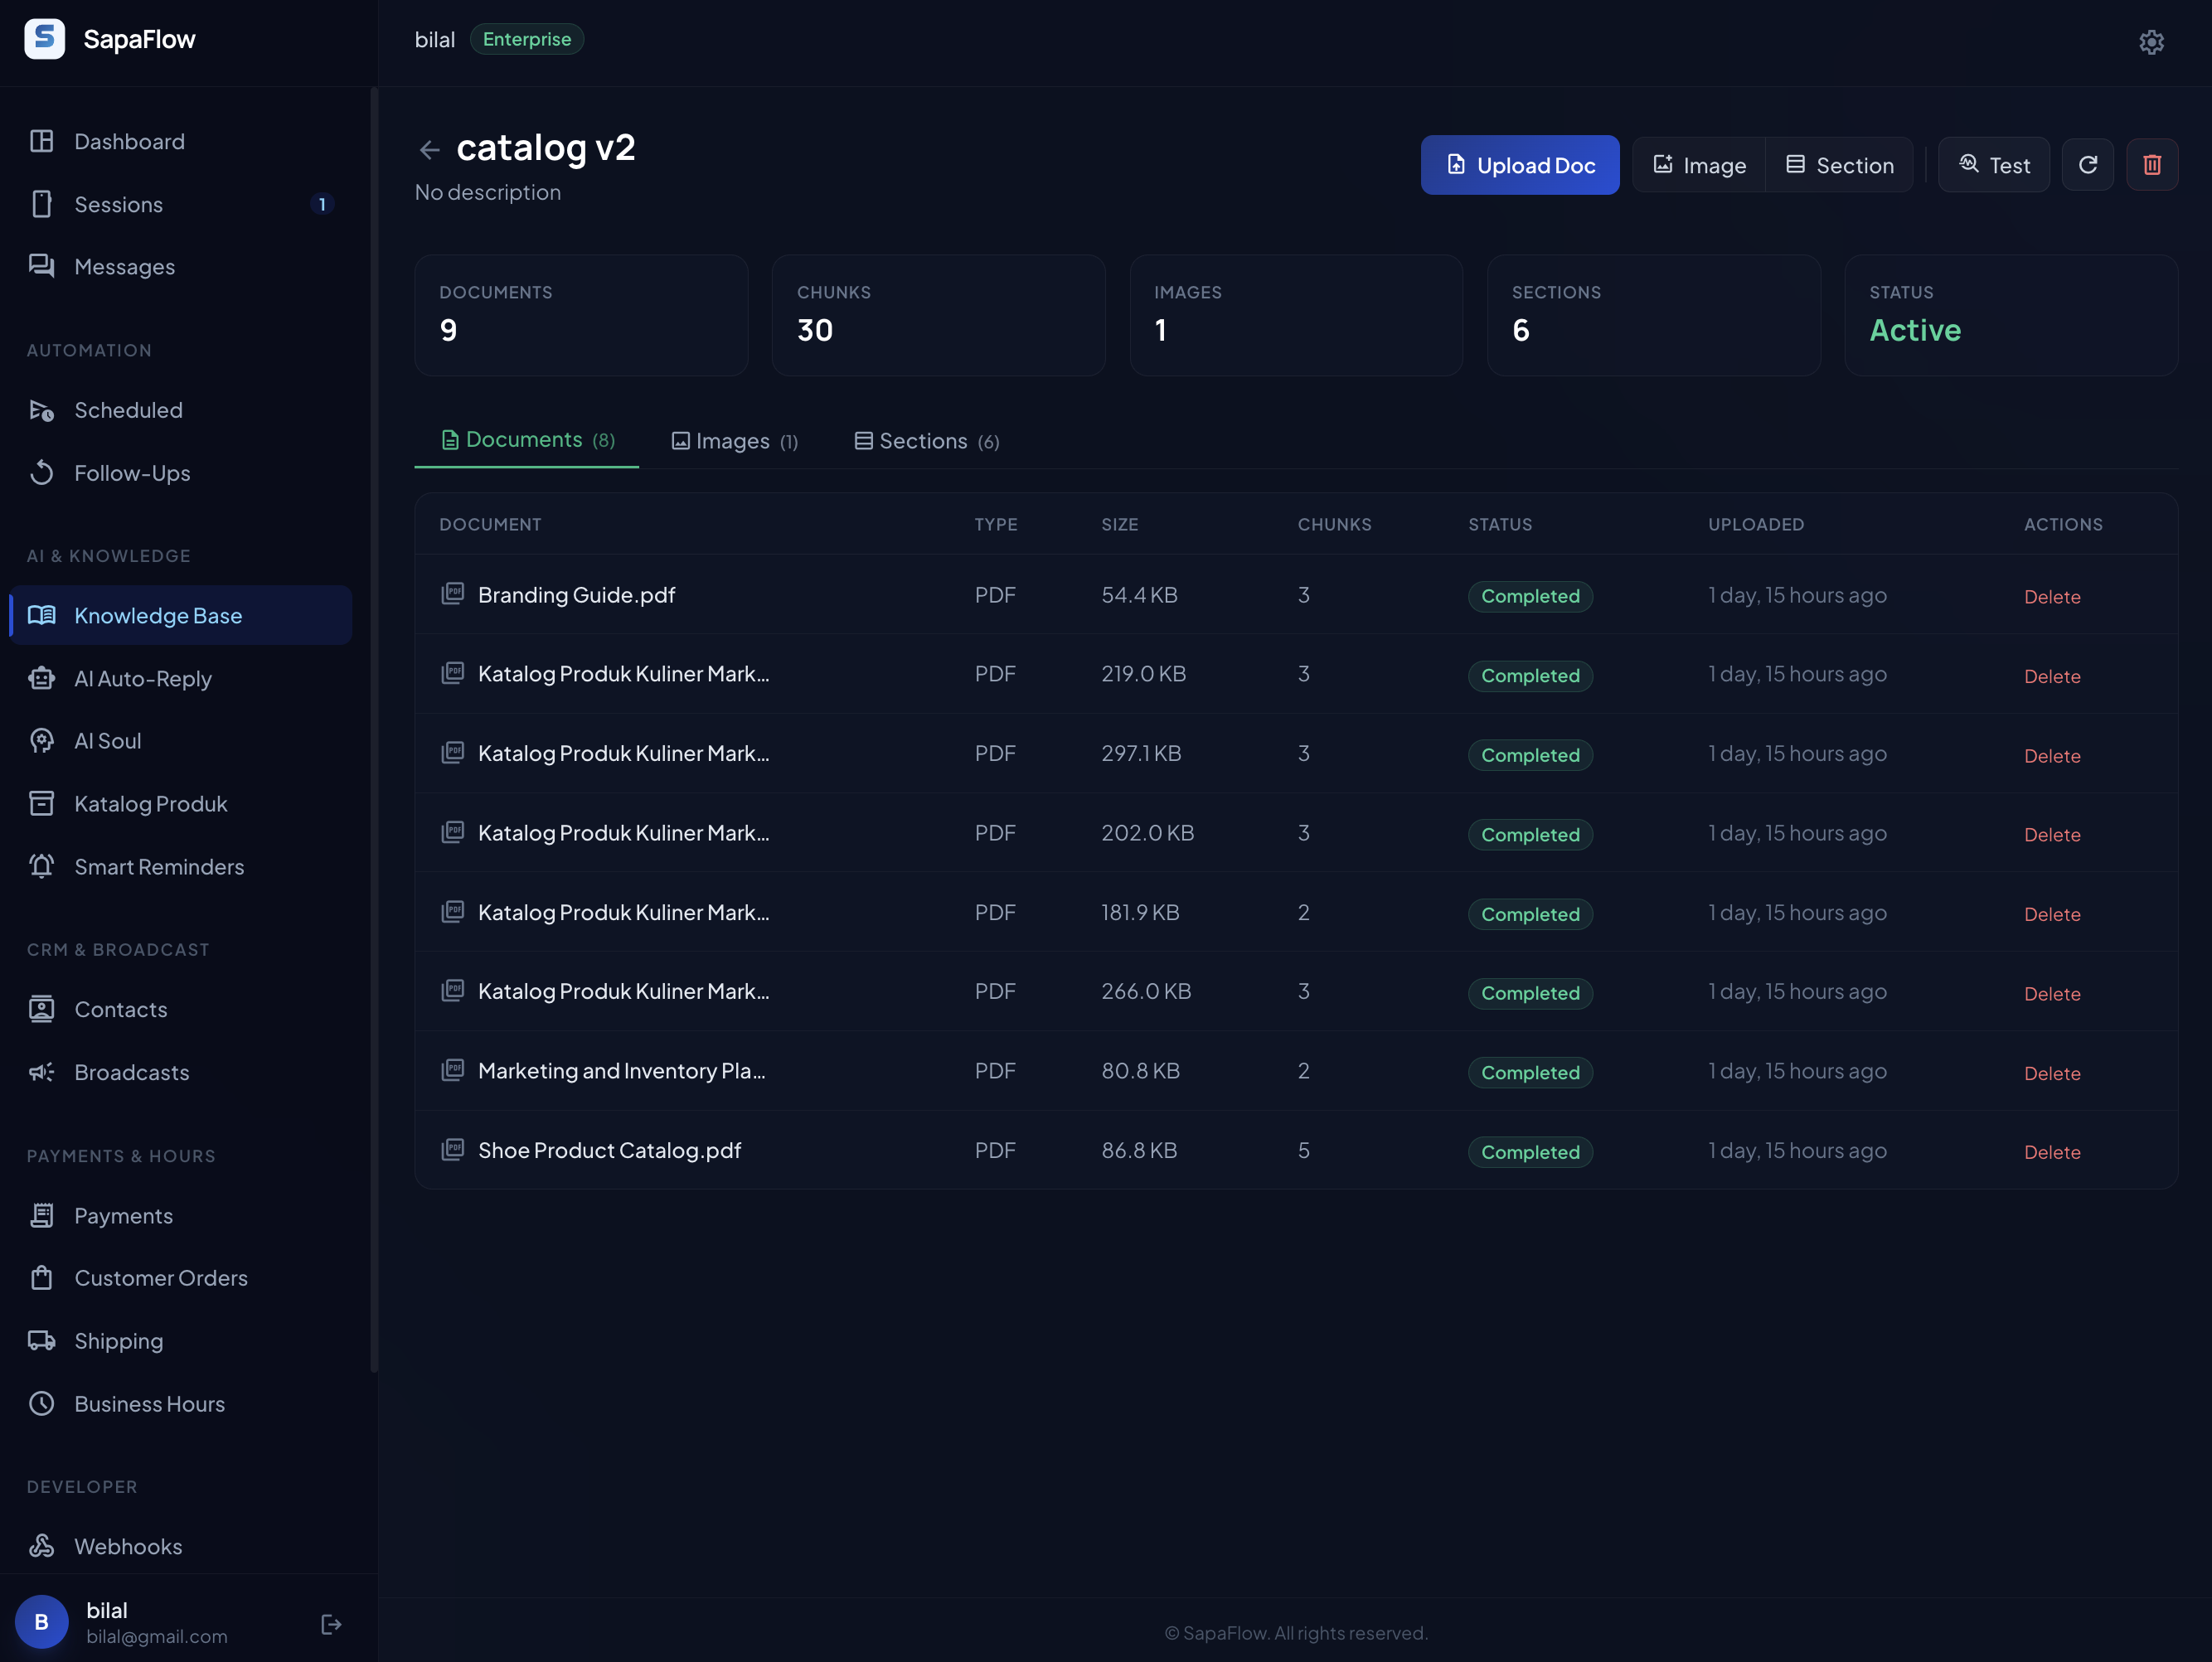Switch to the Images tab
Viewport: 2212px width, 1662px height.
735,441
